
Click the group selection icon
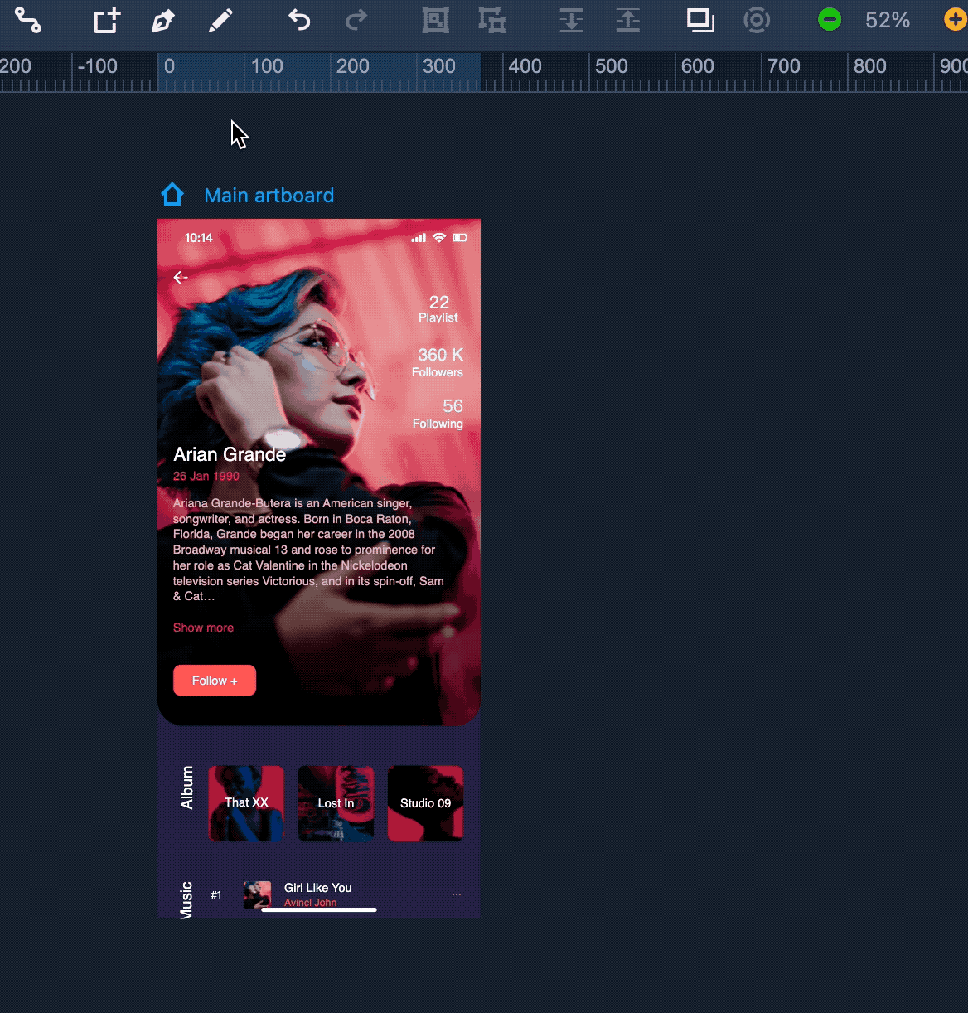pos(436,20)
